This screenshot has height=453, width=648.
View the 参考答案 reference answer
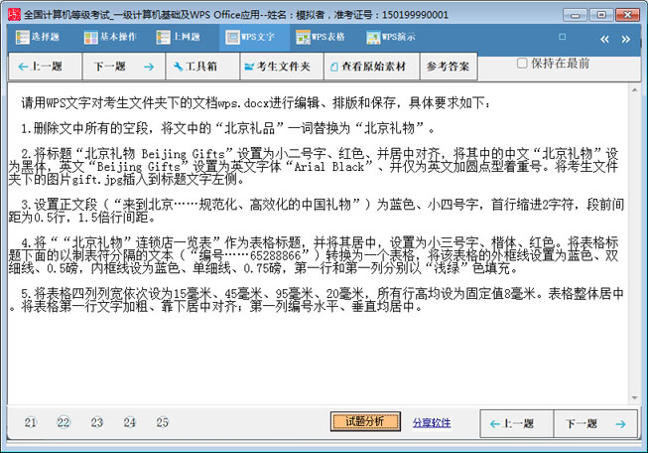coord(449,67)
